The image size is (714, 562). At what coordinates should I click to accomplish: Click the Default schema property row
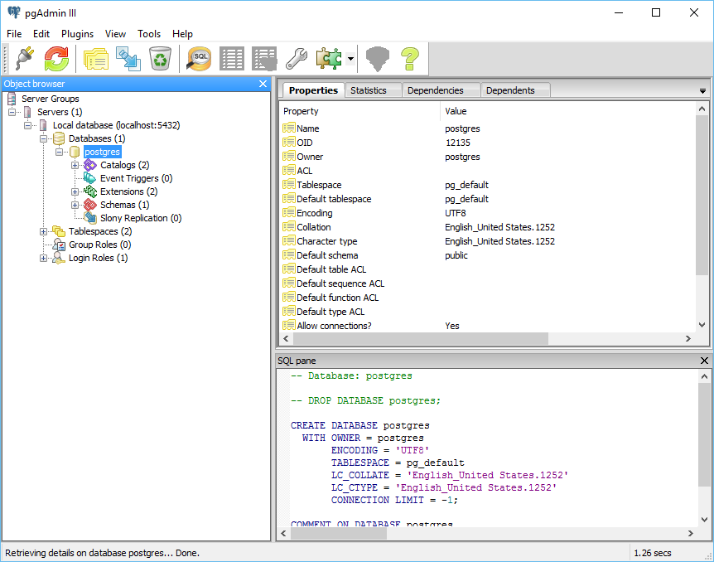487,255
